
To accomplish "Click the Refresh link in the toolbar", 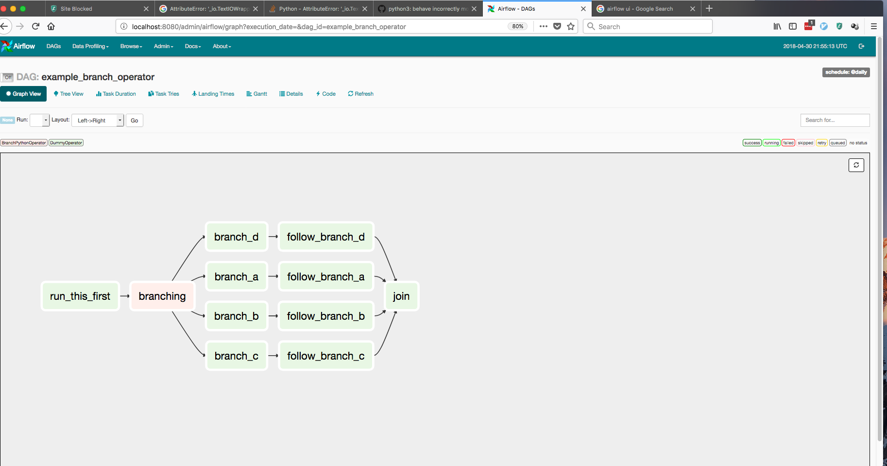I will coord(360,94).
